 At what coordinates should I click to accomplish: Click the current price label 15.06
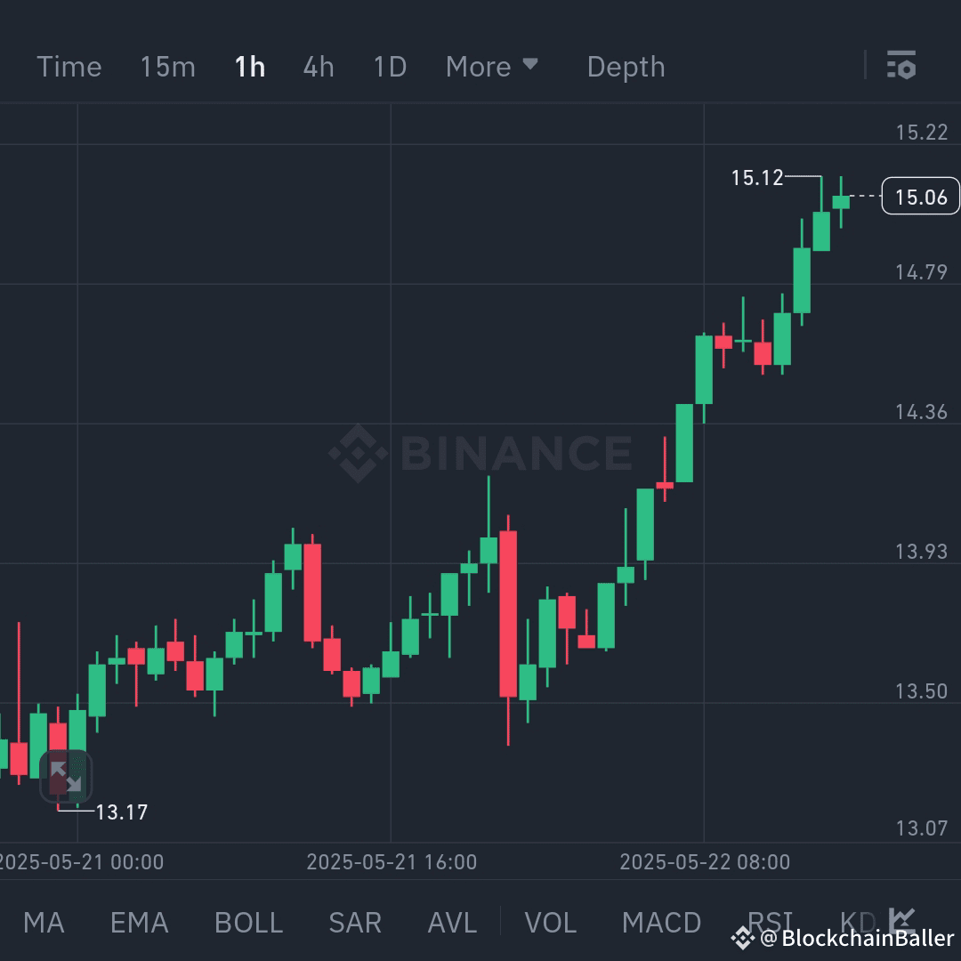click(920, 197)
